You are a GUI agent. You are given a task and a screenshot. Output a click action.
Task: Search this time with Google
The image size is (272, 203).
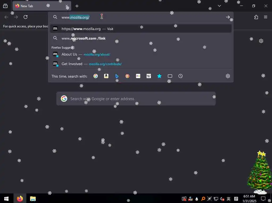96,76
